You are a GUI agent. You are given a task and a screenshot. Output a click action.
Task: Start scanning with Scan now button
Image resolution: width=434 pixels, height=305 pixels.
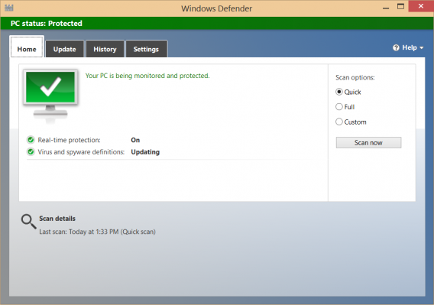368,142
